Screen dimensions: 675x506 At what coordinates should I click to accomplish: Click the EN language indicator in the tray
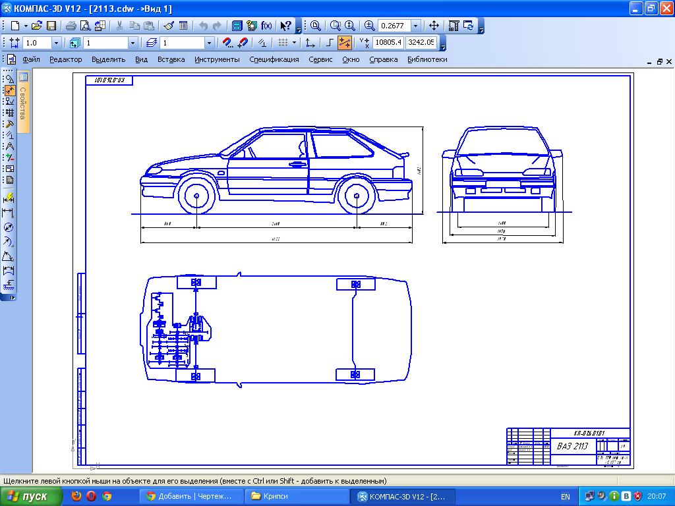coord(565,497)
